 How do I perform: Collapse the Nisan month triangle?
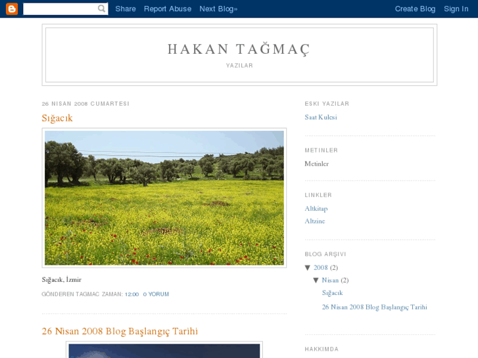pyautogui.click(x=316, y=280)
